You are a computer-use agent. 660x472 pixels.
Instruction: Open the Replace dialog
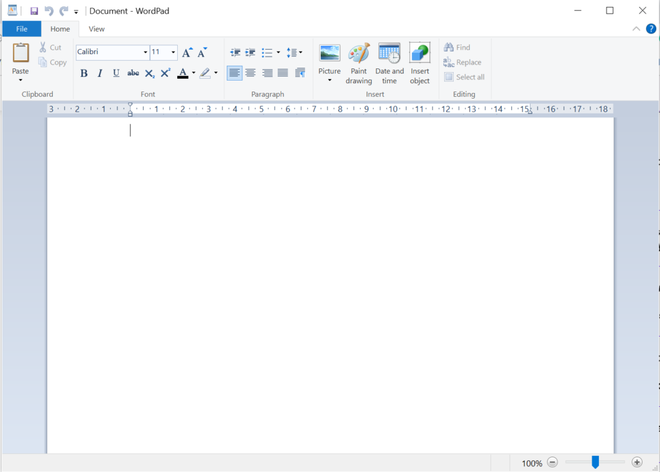pyautogui.click(x=463, y=62)
